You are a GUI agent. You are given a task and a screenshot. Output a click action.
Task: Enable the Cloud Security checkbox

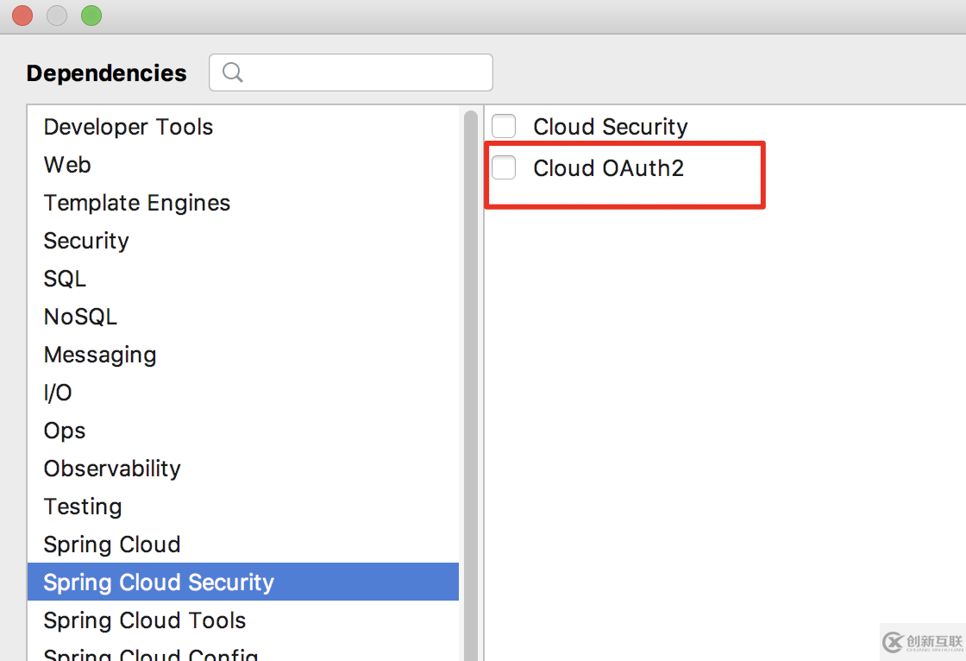coord(504,126)
